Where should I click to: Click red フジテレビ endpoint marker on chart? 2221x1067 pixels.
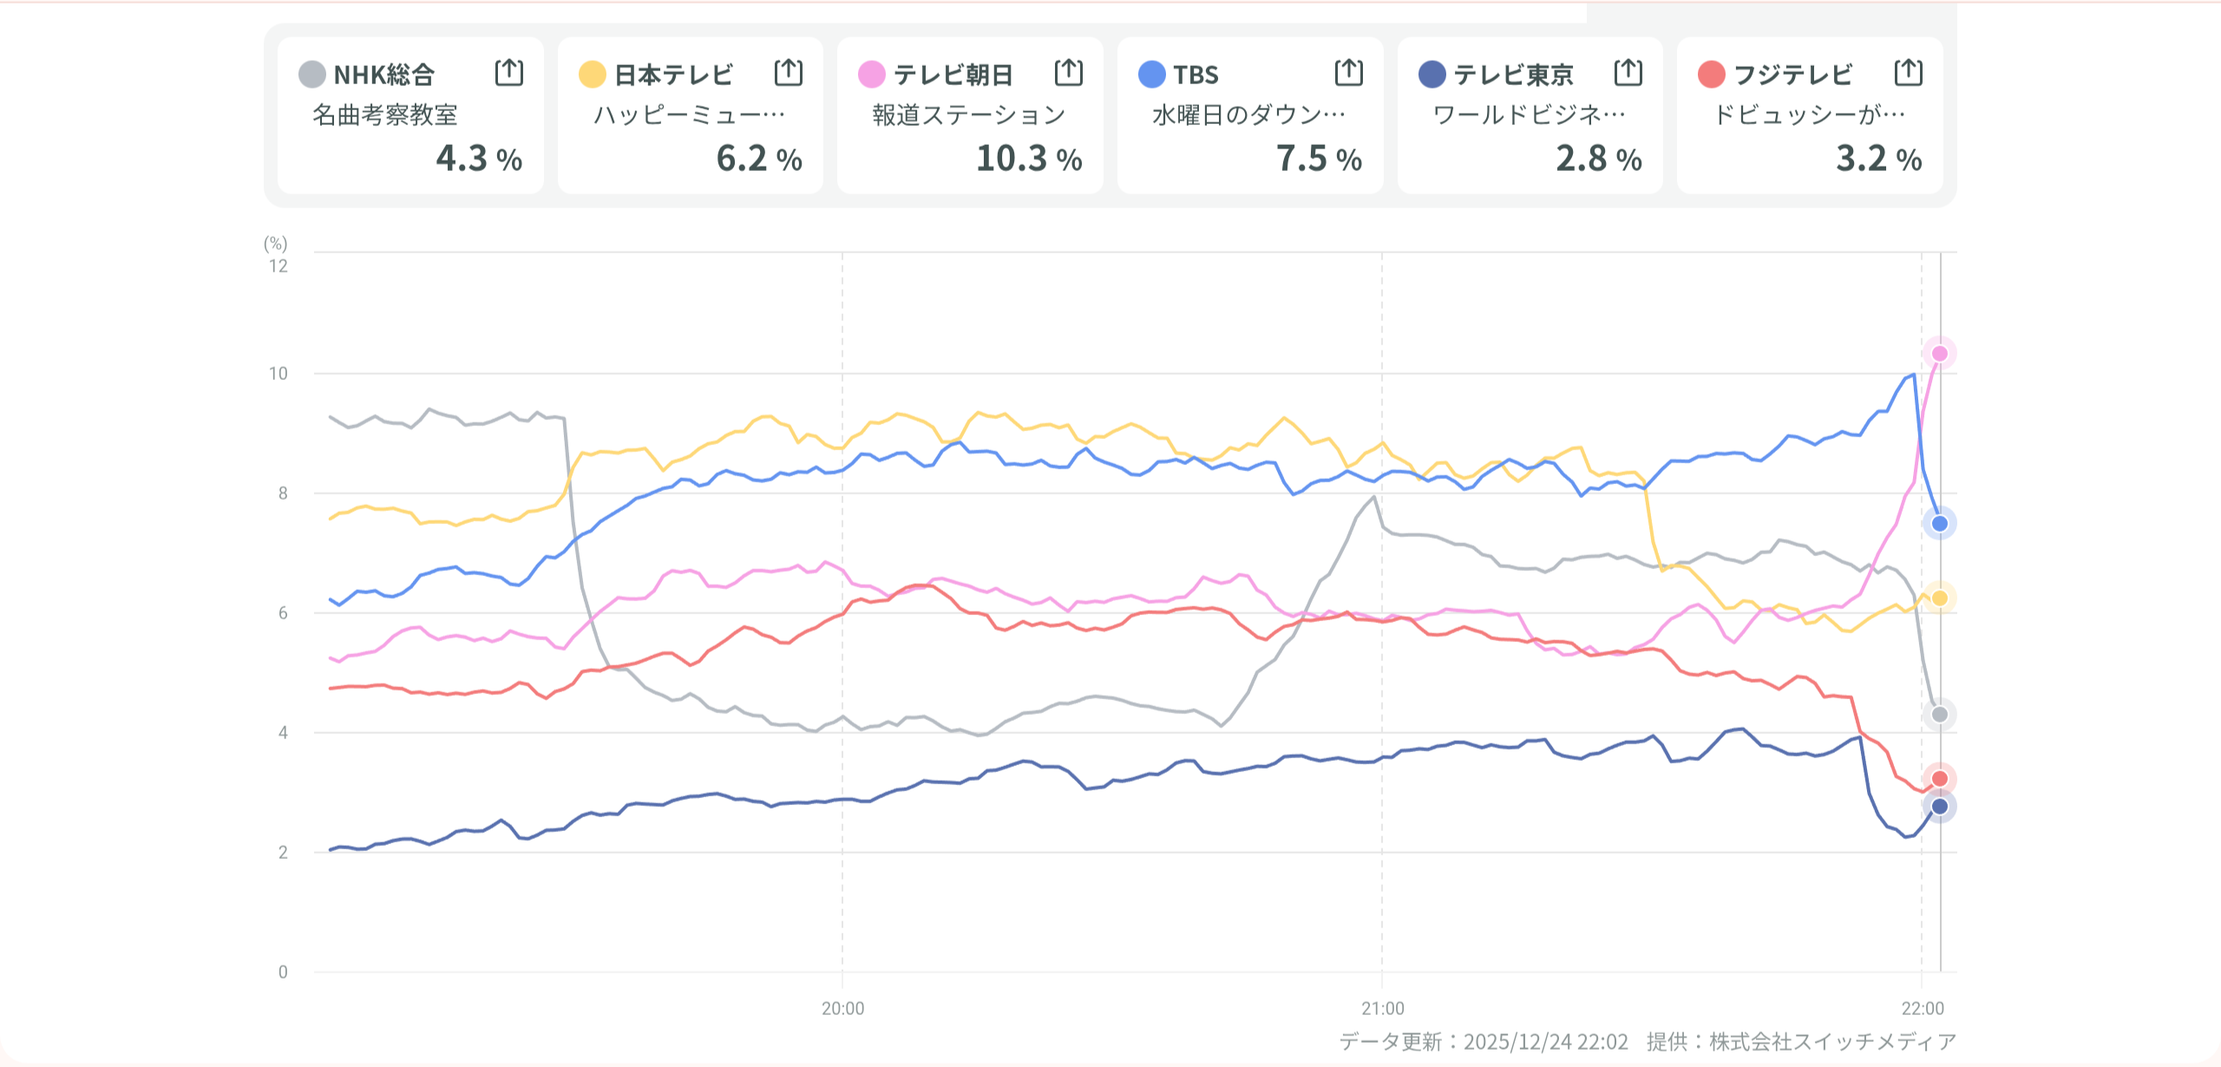pyautogui.click(x=1940, y=778)
